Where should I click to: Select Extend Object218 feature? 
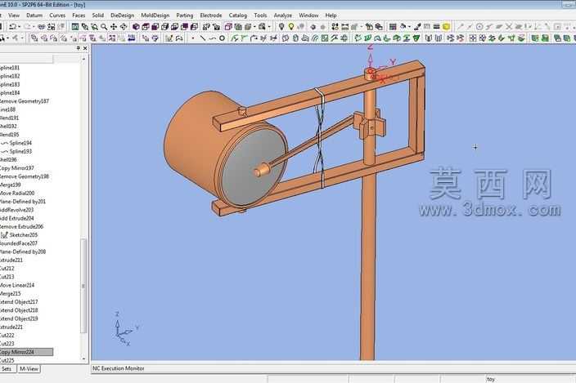pyautogui.click(x=19, y=310)
